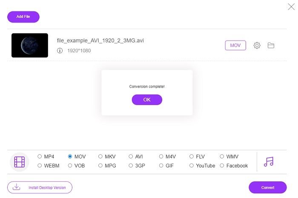Viewport: 298px width, 198px height.
Task: Open the MOV format badge on file row
Action: click(x=235, y=45)
